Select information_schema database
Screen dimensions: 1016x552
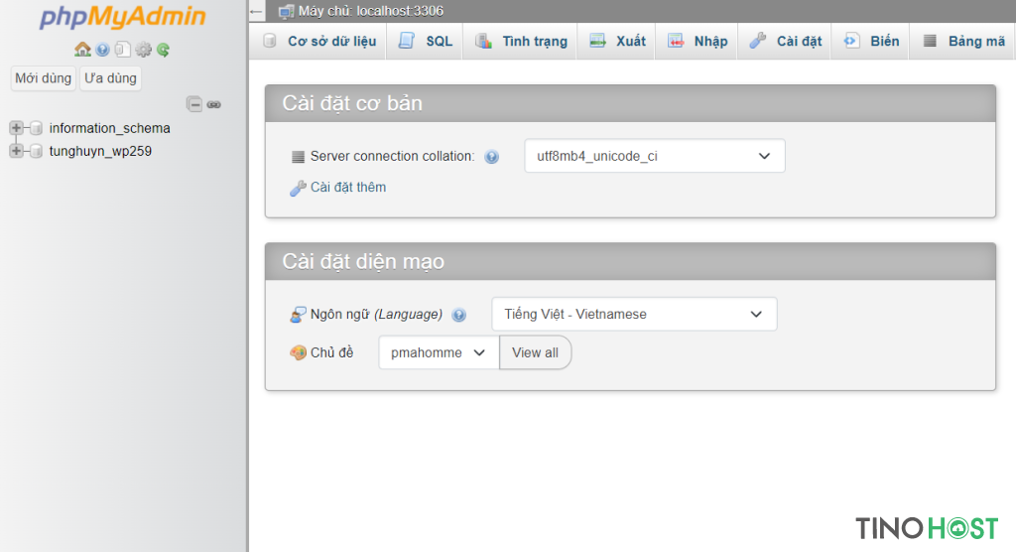click(x=109, y=128)
